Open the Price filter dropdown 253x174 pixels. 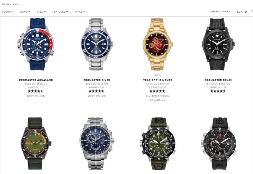tap(80, 12)
